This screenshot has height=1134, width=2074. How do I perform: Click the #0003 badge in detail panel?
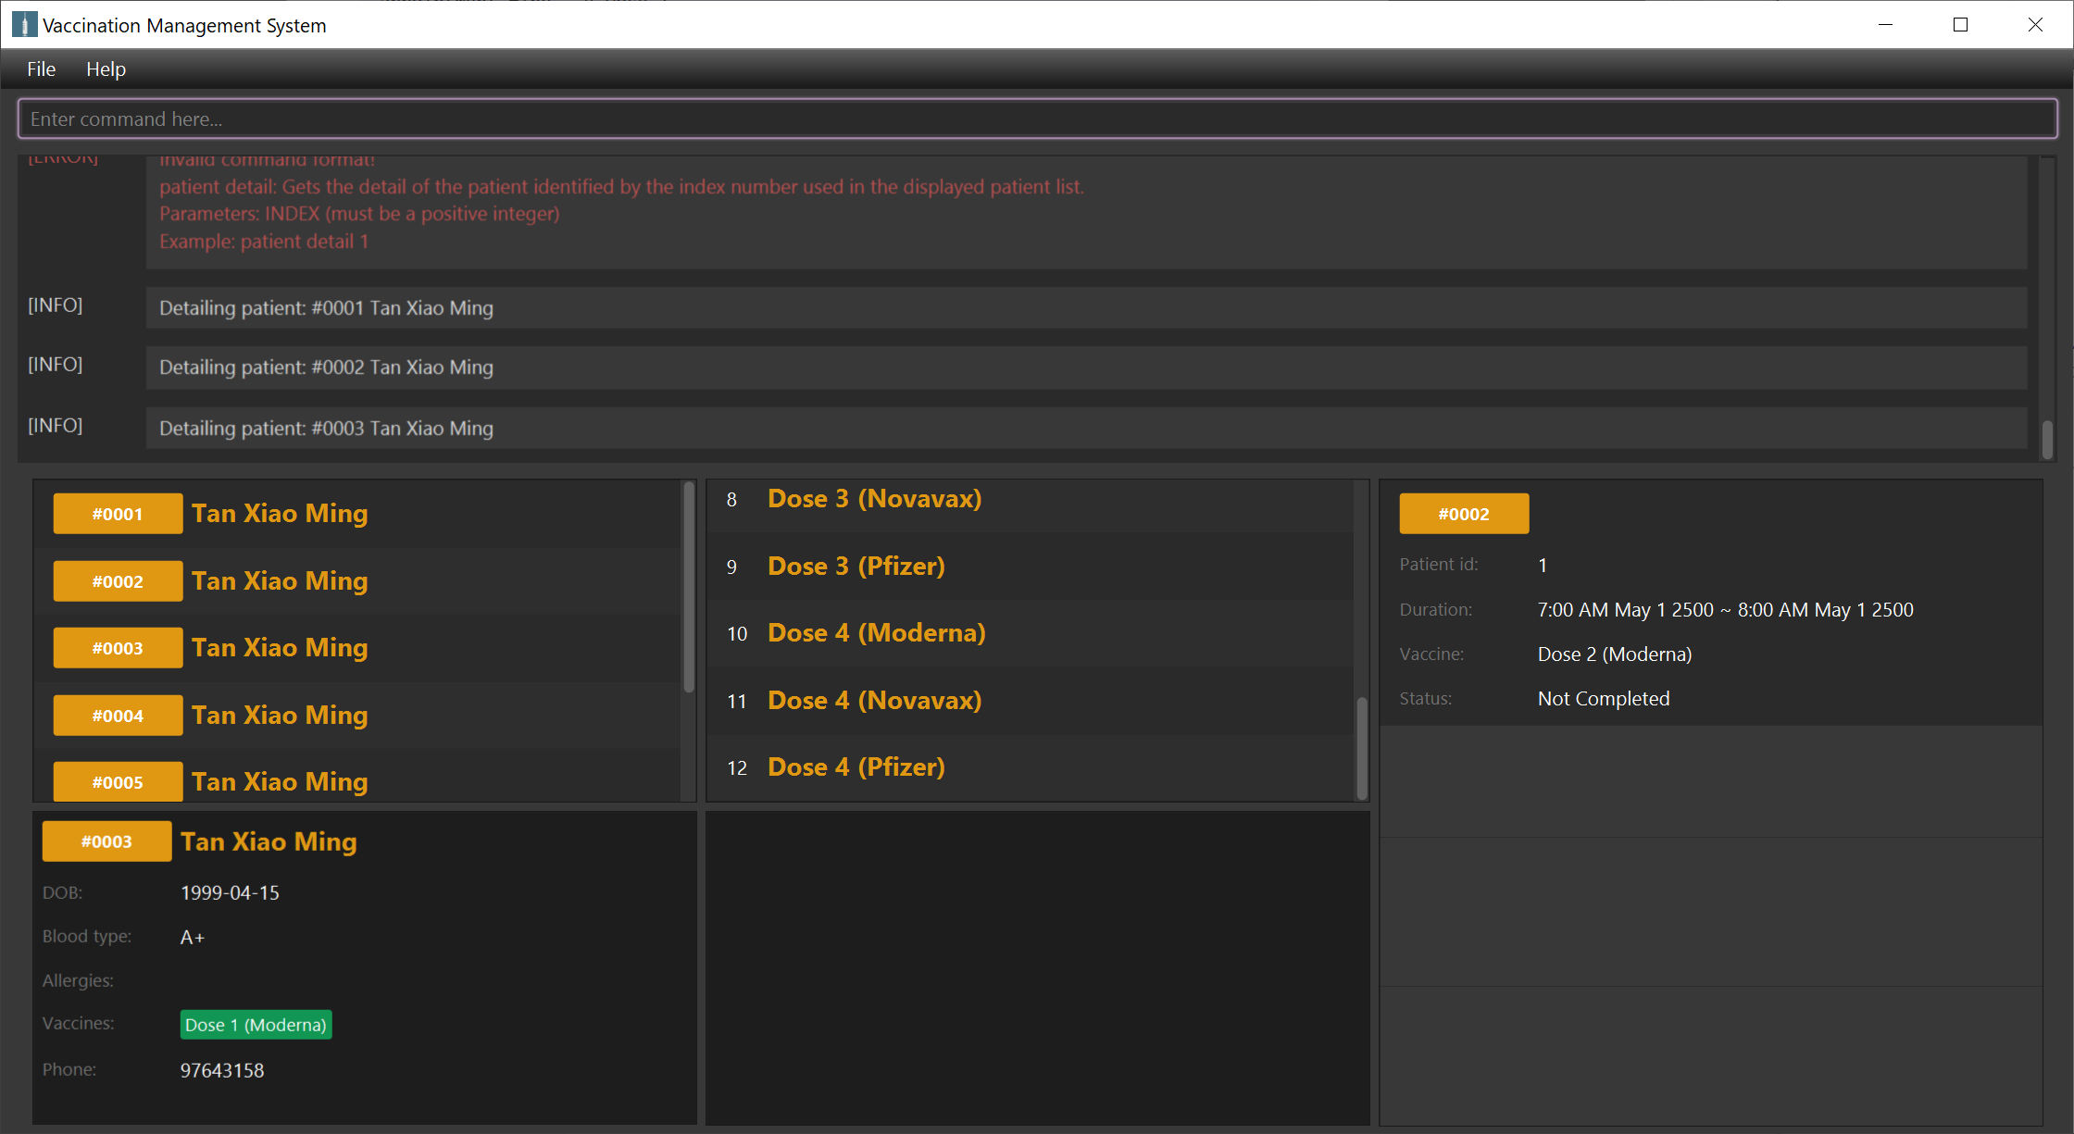point(106,841)
